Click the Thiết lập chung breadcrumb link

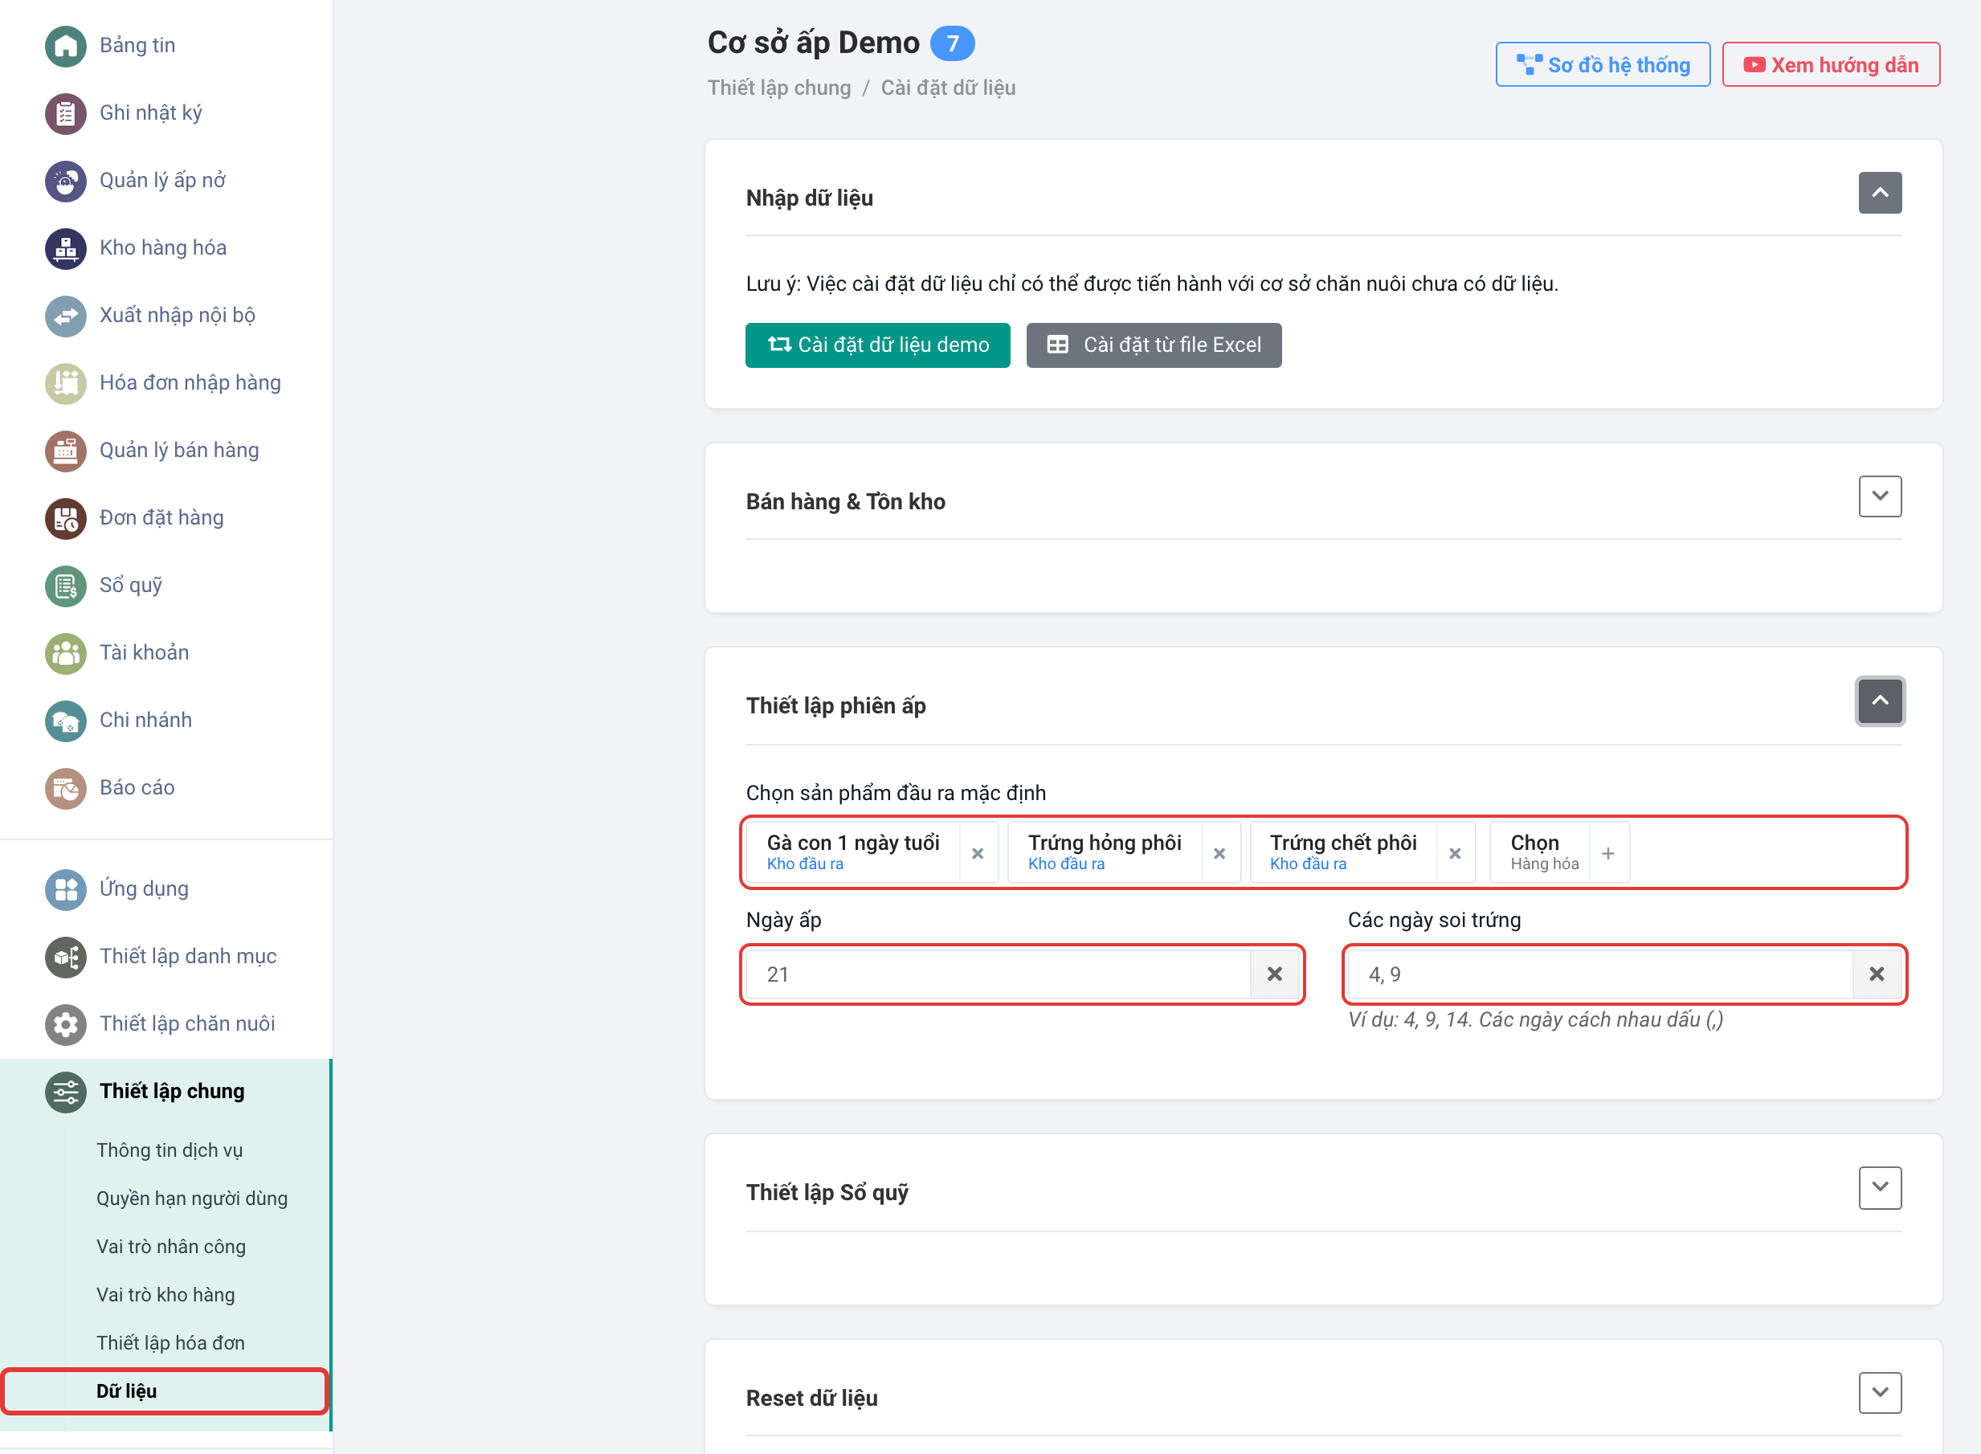pyautogui.click(x=779, y=88)
